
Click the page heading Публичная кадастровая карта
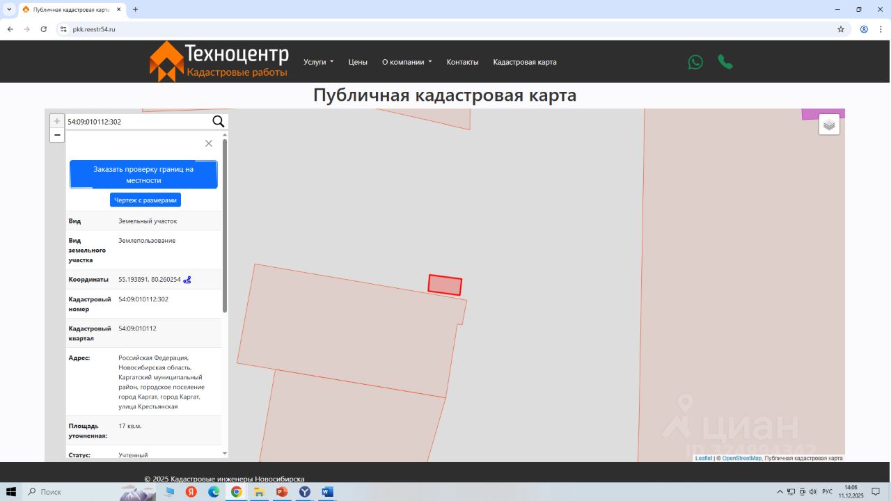445,95
